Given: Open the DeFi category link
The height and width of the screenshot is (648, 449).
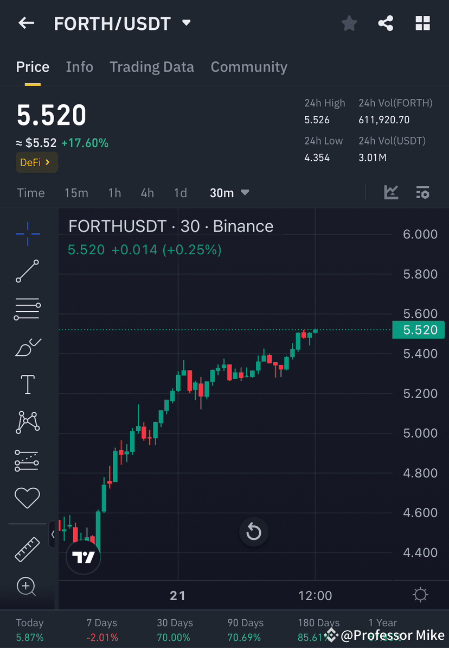Looking at the screenshot, I should (36, 162).
